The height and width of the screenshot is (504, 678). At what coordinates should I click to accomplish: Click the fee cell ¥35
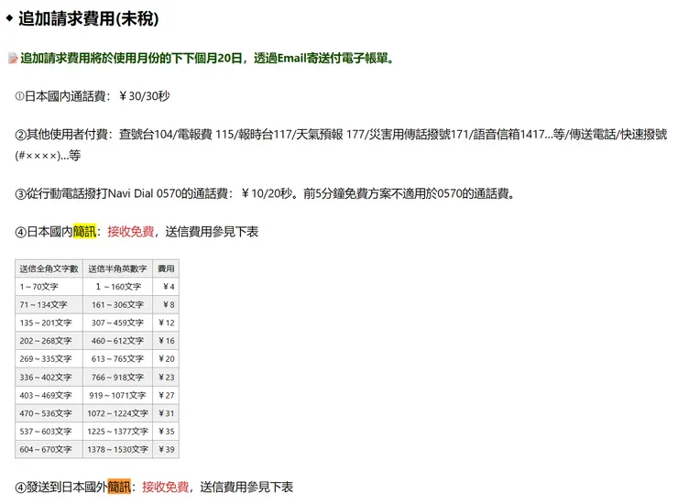pyautogui.click(x=166, y=432)
